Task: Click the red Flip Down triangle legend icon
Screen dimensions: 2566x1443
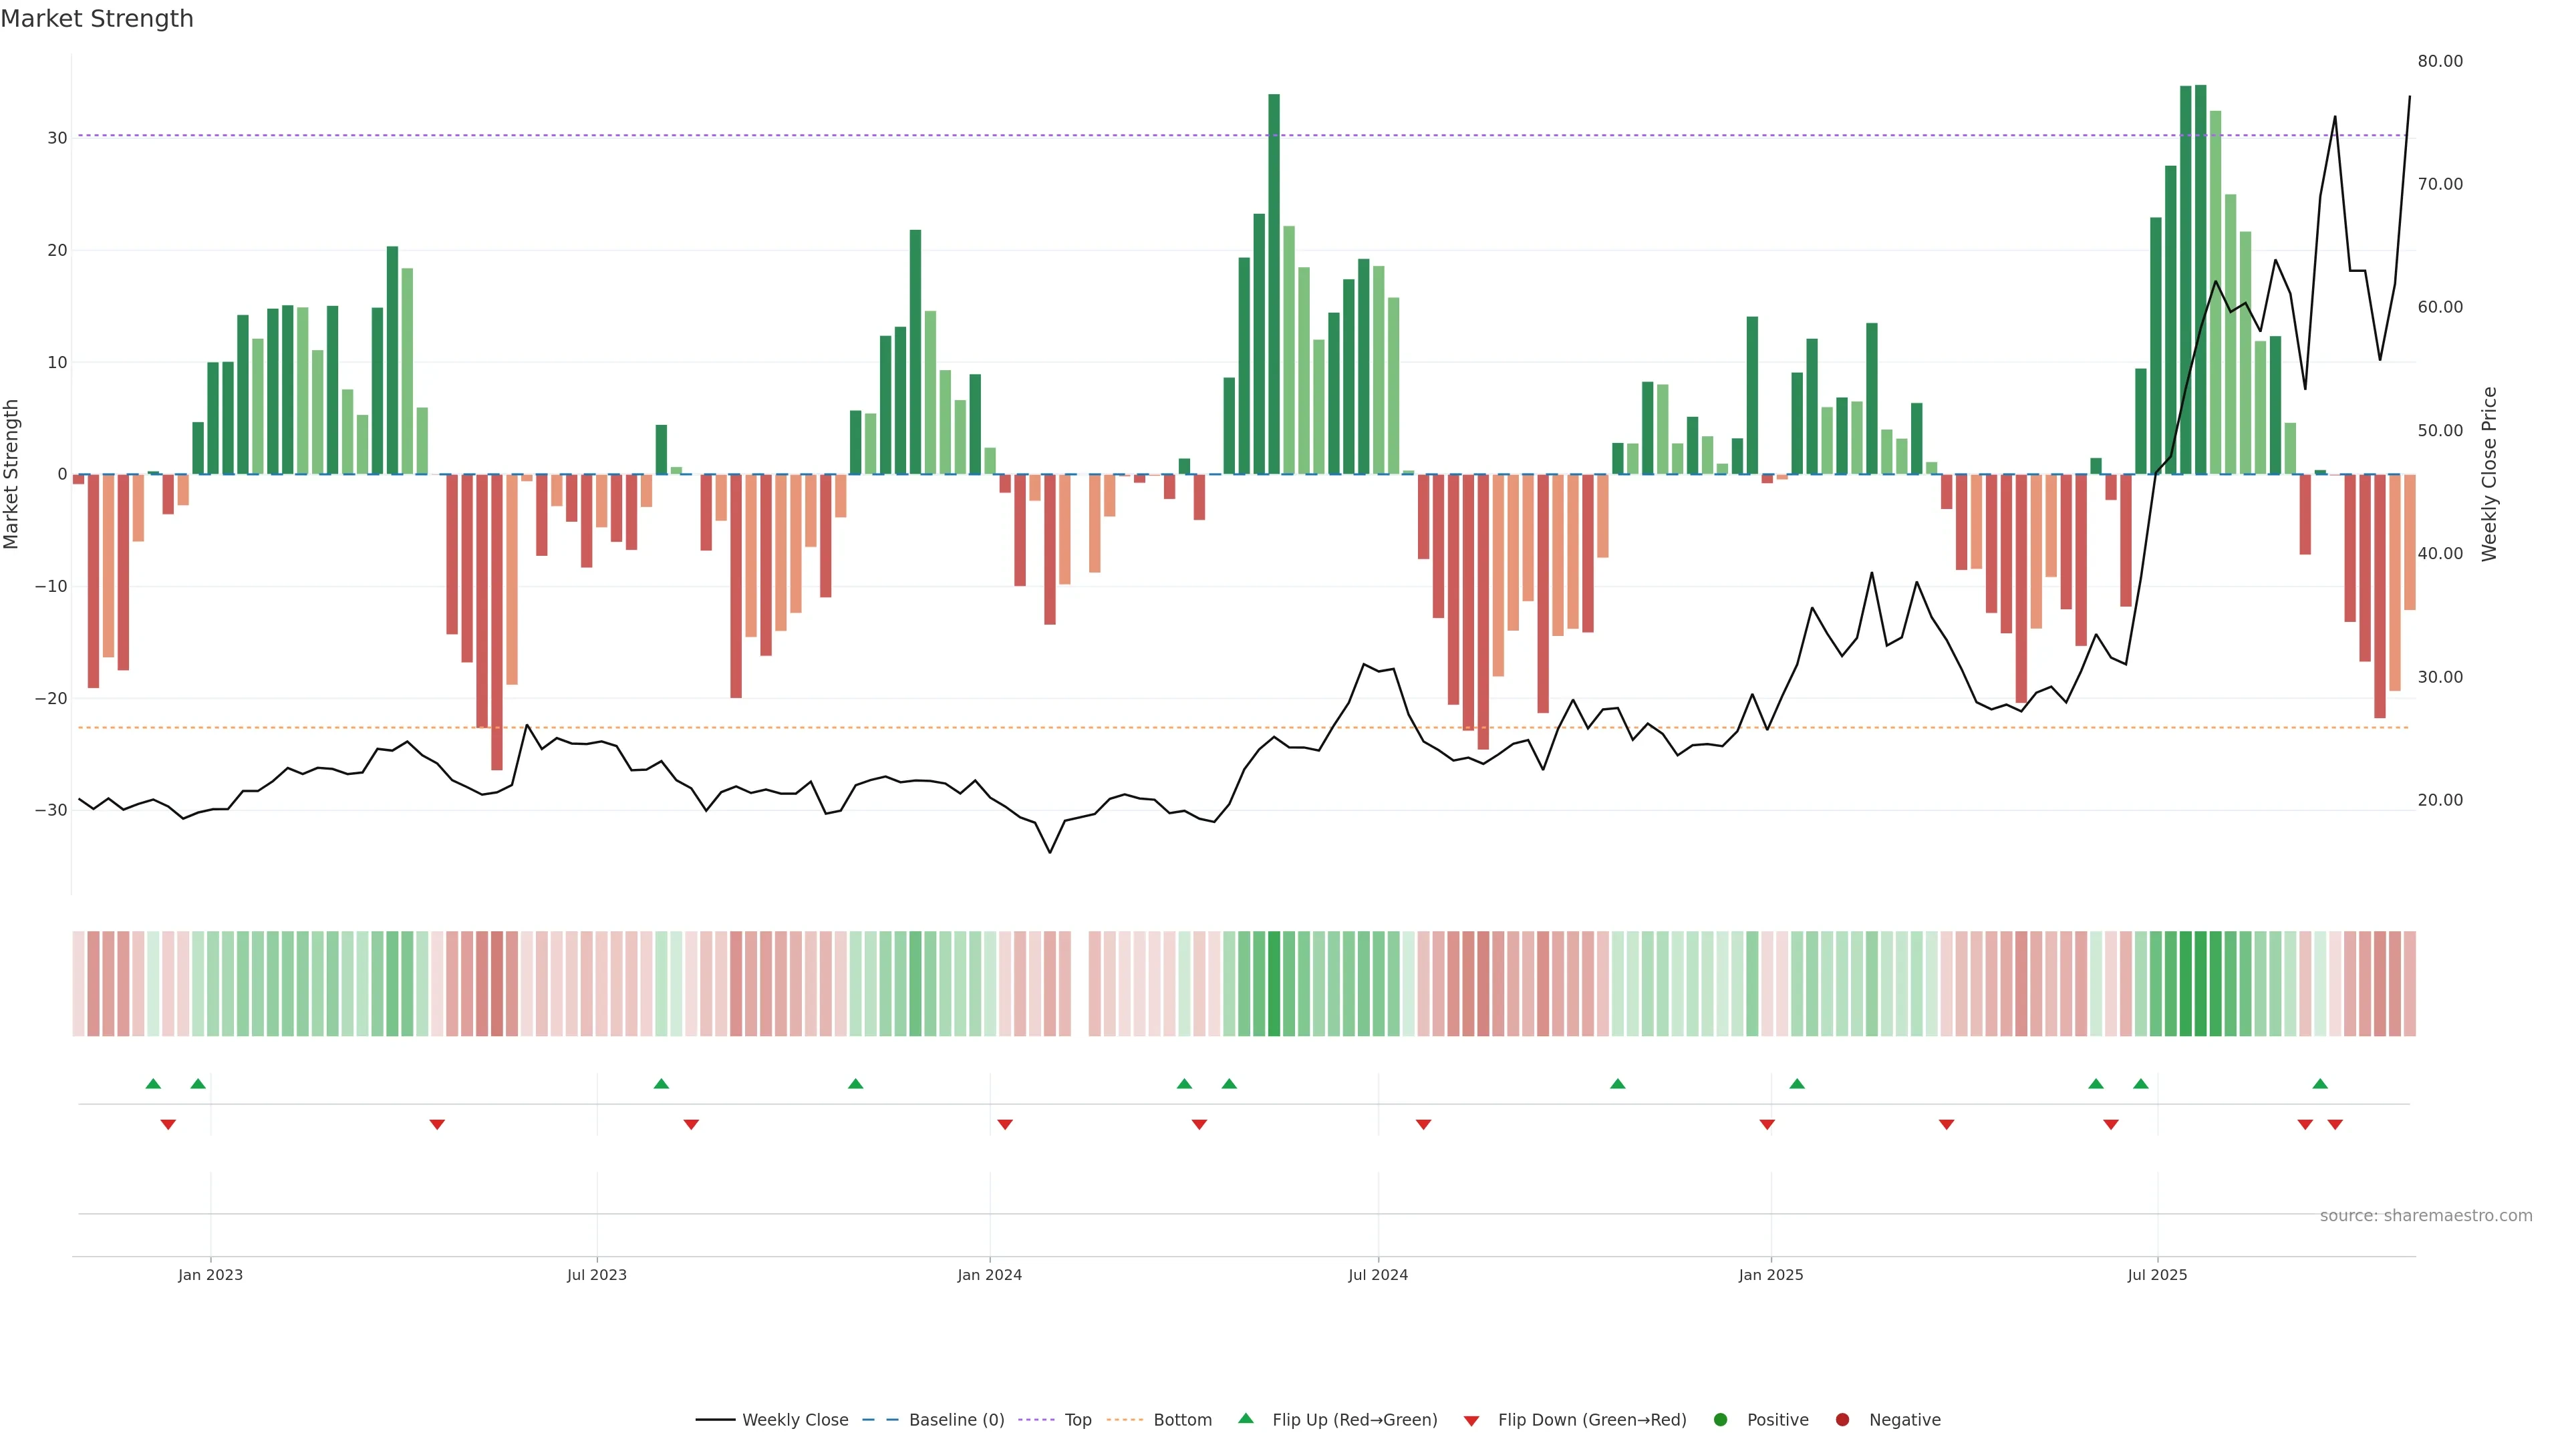Action: point(1471,1421)
